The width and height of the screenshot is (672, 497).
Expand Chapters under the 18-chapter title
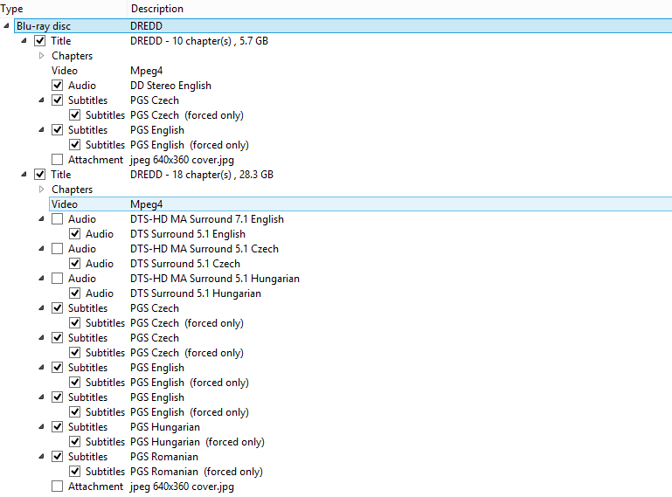pyautogui.click(x=41, y=190)
